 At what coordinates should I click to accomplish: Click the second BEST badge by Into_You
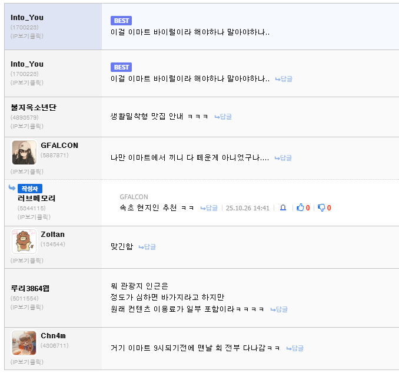pos(121,67)
